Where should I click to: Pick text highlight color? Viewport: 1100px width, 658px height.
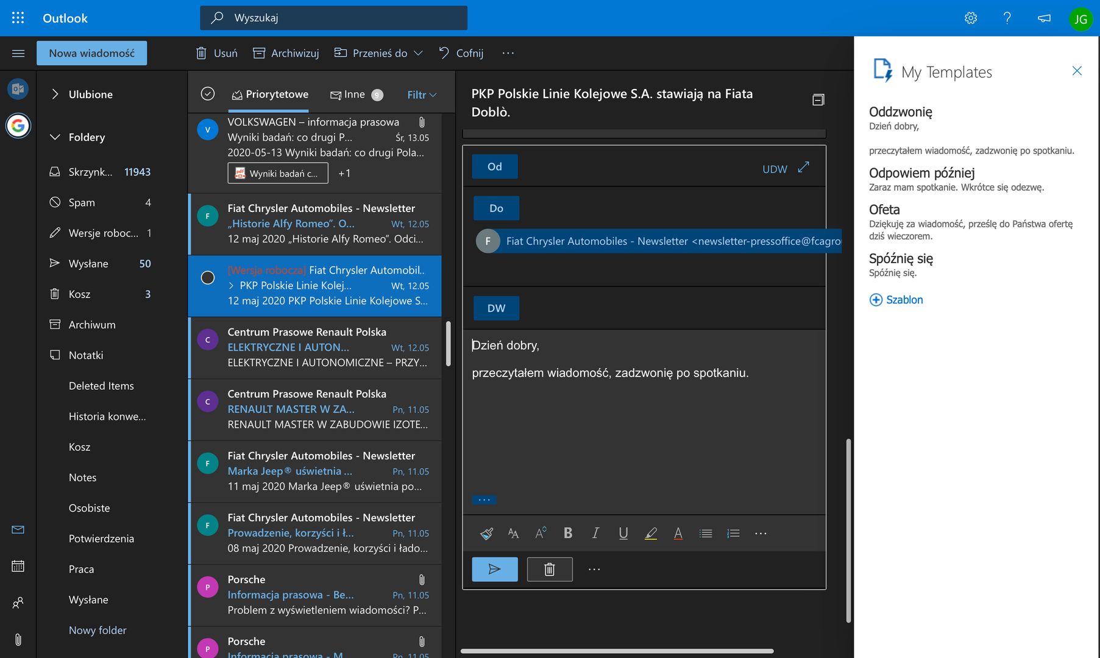[x=651, y=534]
